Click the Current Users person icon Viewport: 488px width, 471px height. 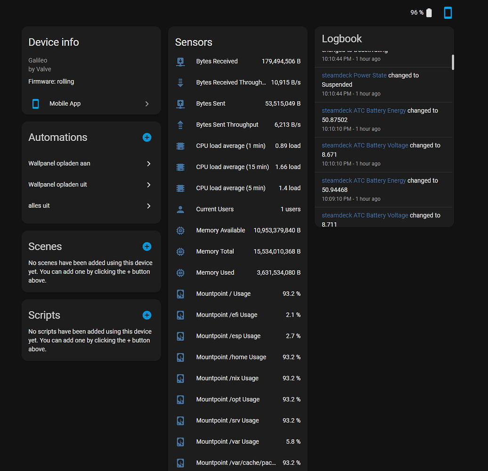pyautogui.click(x=180, y=209)
